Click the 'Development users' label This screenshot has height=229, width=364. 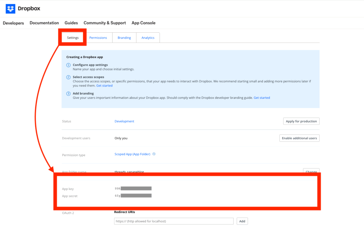pos(76,138)
